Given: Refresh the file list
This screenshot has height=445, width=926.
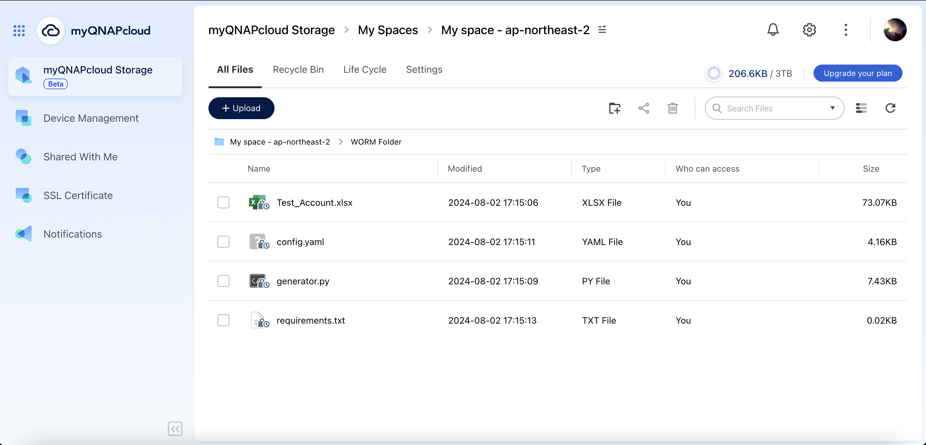Looking at the screenshot, I should click(x=890, y=108).
